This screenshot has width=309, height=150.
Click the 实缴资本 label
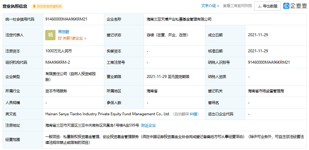pyautogui.click(x=114, y=51)
